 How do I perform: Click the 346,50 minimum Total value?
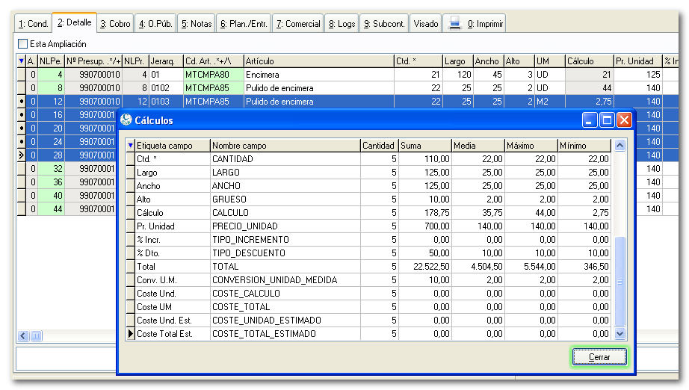point(584,267)
